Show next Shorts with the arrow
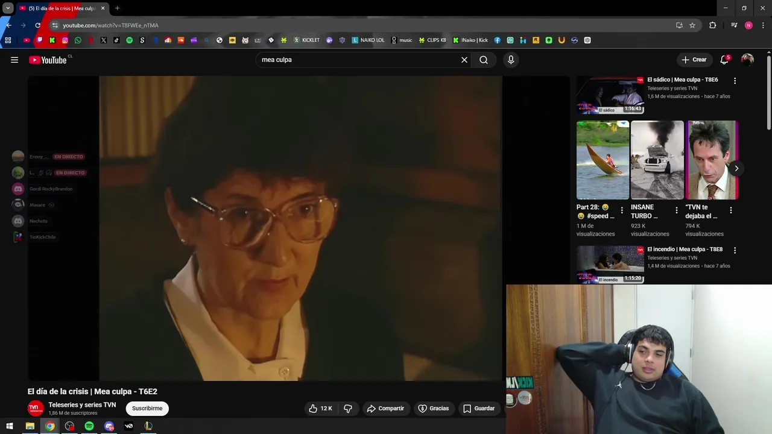 coord(736,169)
